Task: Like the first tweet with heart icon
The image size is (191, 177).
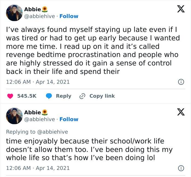Action: tap(10, 96)
